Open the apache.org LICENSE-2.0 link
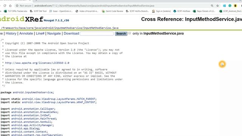 [x=37, y=63]
